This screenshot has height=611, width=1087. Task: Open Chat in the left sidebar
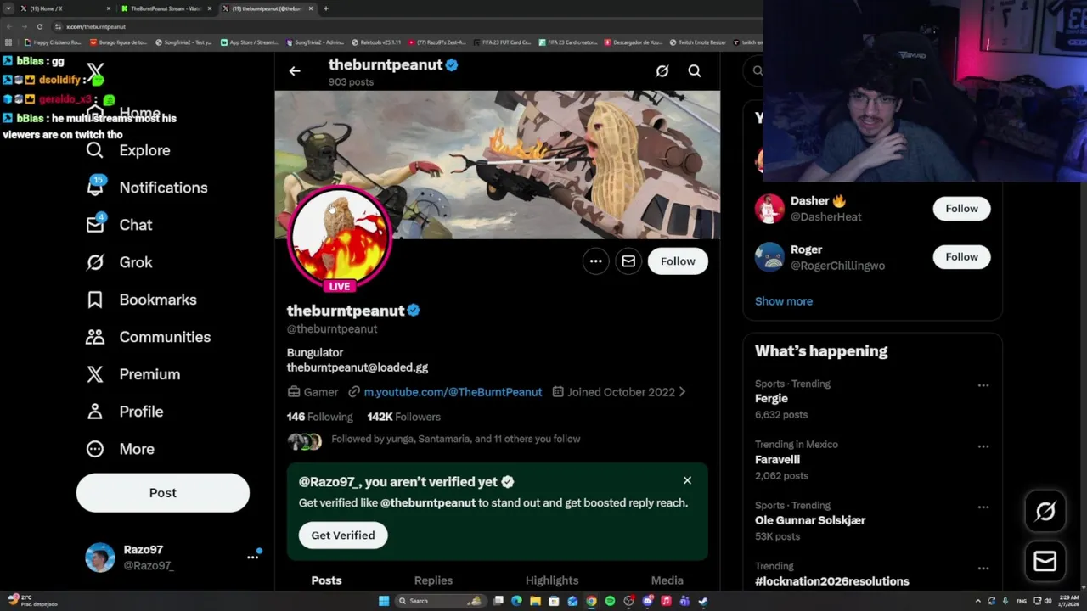[x=119, y=225]
